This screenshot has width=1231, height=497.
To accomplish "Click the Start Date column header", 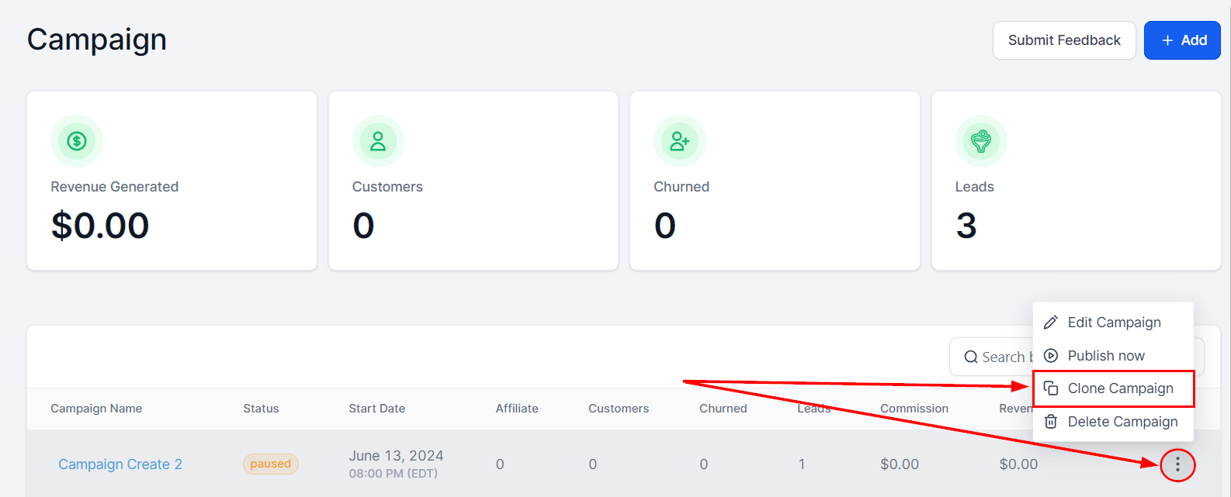I will [x=376, y=409].
